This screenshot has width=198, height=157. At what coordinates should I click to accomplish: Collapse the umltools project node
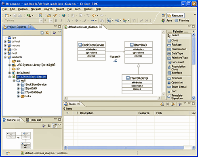click(5, 57)
